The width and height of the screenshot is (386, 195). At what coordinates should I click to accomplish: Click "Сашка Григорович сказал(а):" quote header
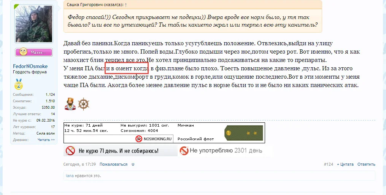coord(95,5)
